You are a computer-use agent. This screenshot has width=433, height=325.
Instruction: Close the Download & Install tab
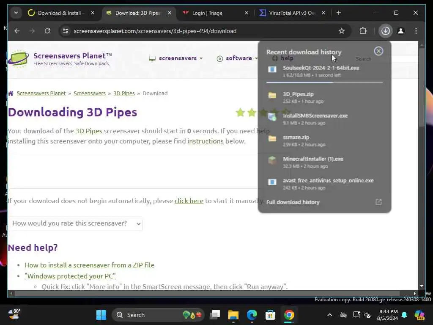[93, 13]
